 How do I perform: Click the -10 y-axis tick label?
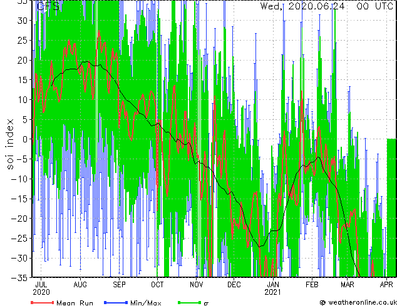pyautogui.click(x=19, y=179)
